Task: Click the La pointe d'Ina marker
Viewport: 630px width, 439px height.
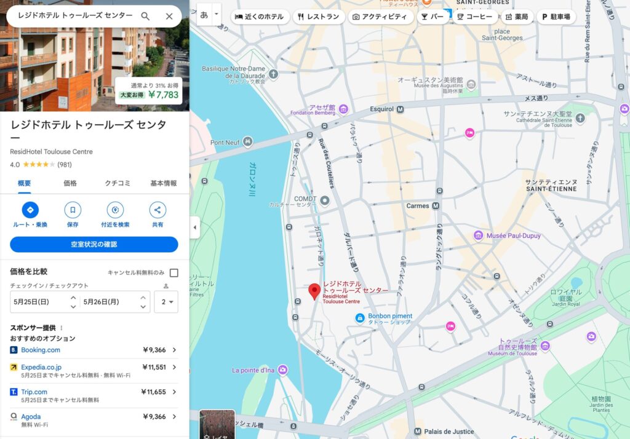Action: [283, 370]
